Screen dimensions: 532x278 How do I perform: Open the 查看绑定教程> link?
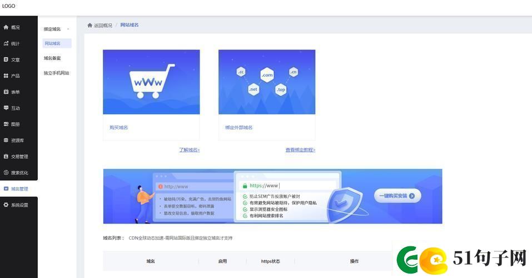pyautogui.click(x=300, y=150)
